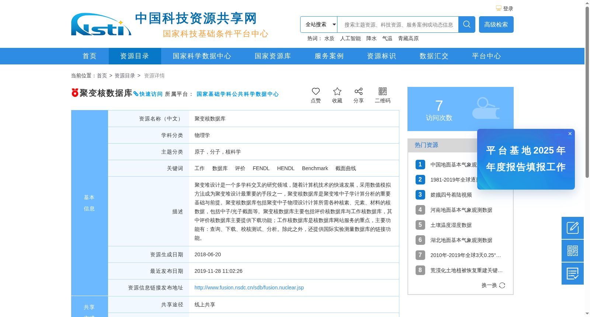Select hot word 青藏高原

pyautogui.click(x=408, y=38)
